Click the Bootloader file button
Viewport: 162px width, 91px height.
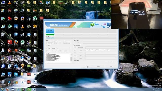point(80,48)
